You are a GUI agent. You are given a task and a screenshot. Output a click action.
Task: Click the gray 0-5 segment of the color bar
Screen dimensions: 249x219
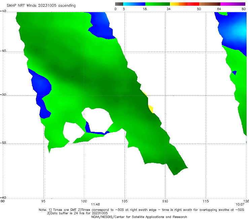point(119,4)
